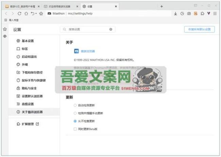Select 自动检测更新 radio option
This screenshot has height=157, width=221.
(75, 105)
